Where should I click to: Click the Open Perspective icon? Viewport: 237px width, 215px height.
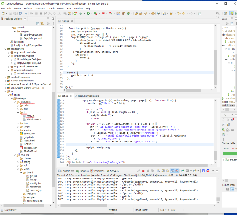tap(225, 13)
